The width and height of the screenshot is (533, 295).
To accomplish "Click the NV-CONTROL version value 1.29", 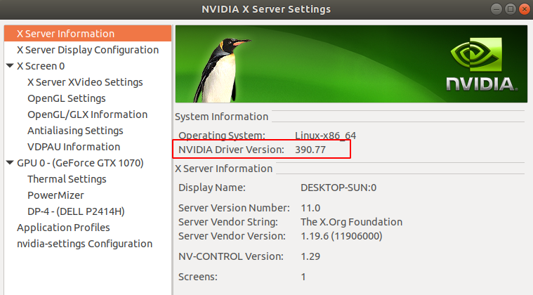I will coord(310,256).
